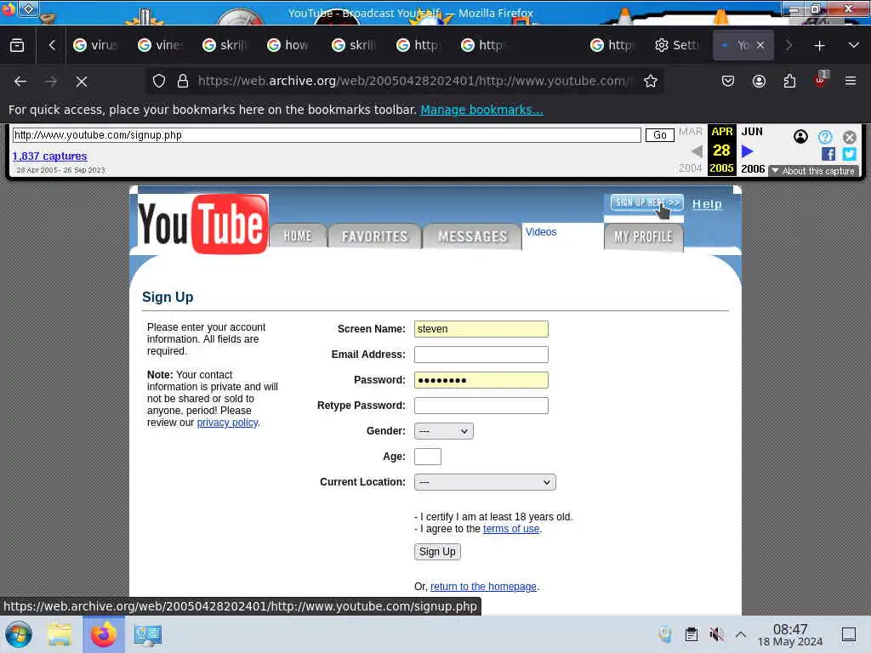Open File Explorer from taskbar

[x=60, y=634]
